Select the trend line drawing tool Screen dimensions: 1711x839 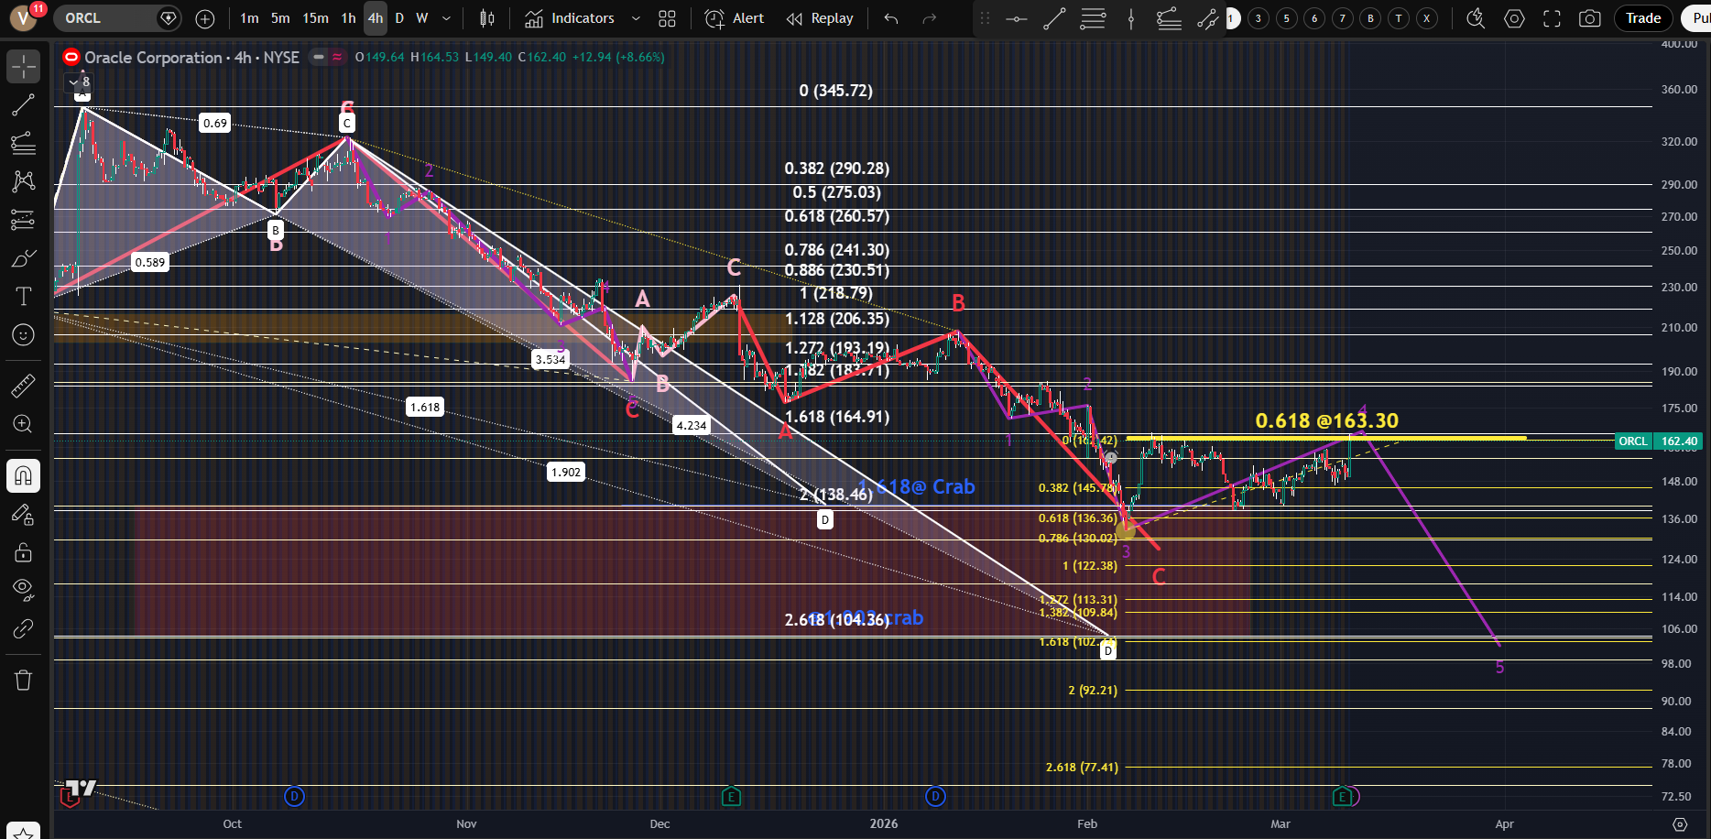click(x=23, y=105)
